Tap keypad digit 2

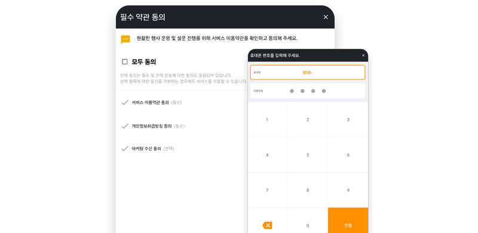[x=308, y=119]
